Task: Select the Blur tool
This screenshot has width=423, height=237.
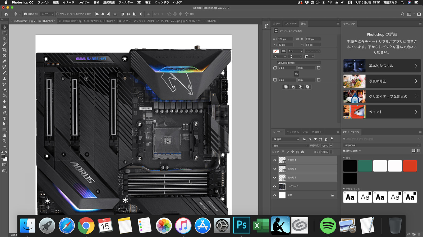Action: 4,101
